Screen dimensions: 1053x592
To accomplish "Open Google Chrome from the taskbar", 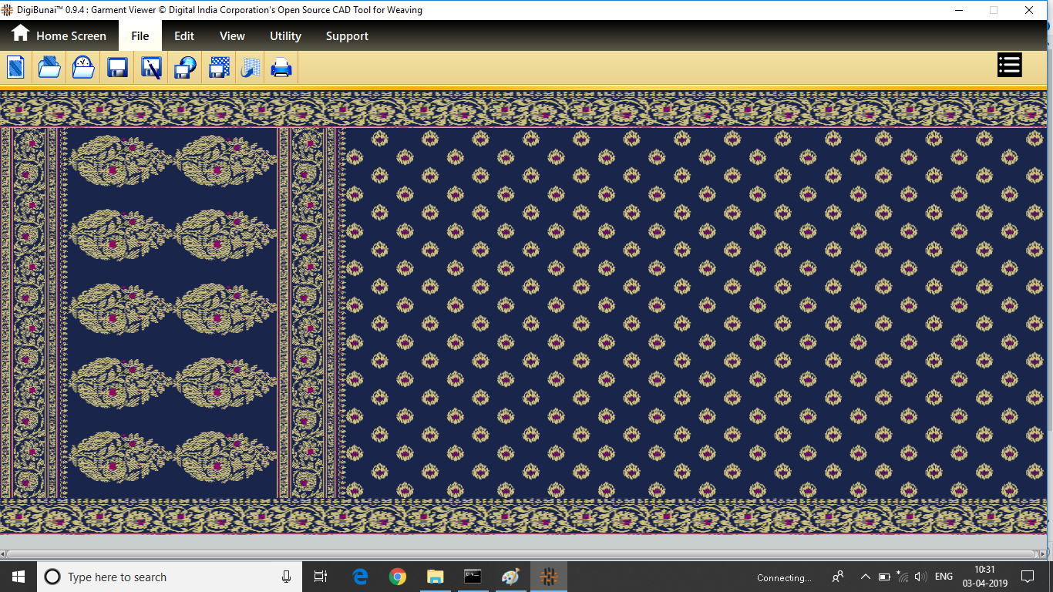I will tap(398, 577).
